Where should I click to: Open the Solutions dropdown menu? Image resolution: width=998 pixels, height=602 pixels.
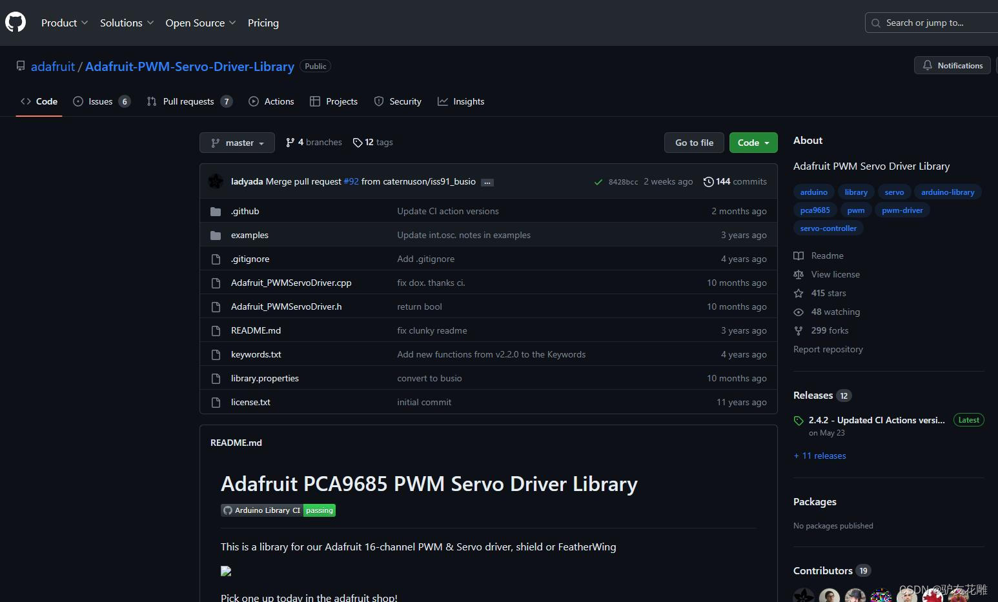127,23
